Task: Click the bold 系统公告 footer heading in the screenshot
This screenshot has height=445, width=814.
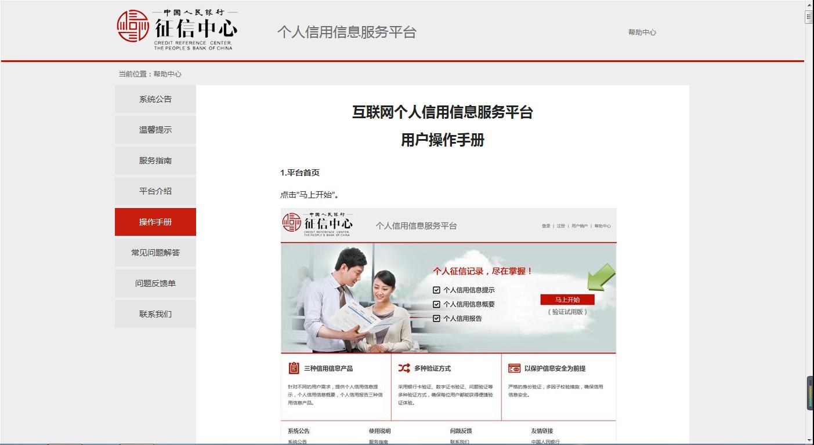Action: [x=299, y=431]
